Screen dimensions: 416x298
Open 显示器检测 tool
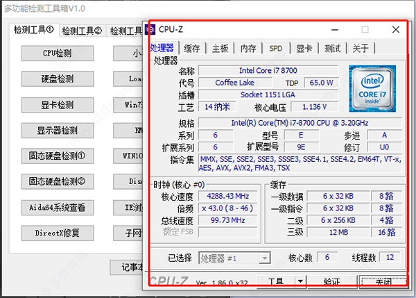coord(58,131)
